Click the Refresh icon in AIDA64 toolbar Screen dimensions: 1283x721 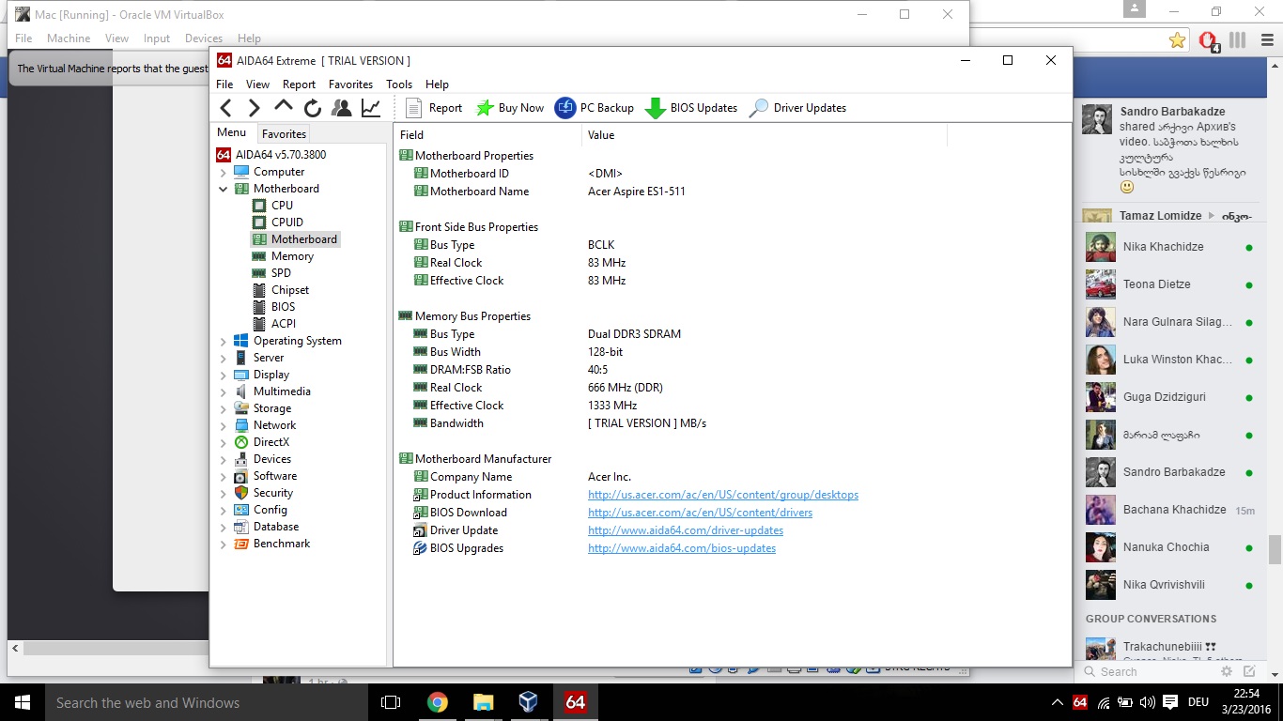point(313,108)
